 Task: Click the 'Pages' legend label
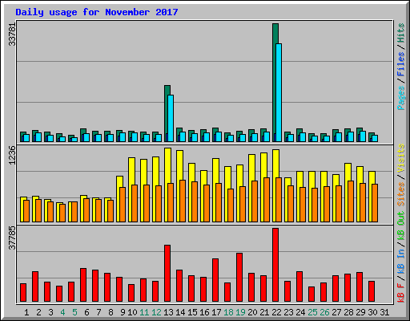(x=401, y=98)
